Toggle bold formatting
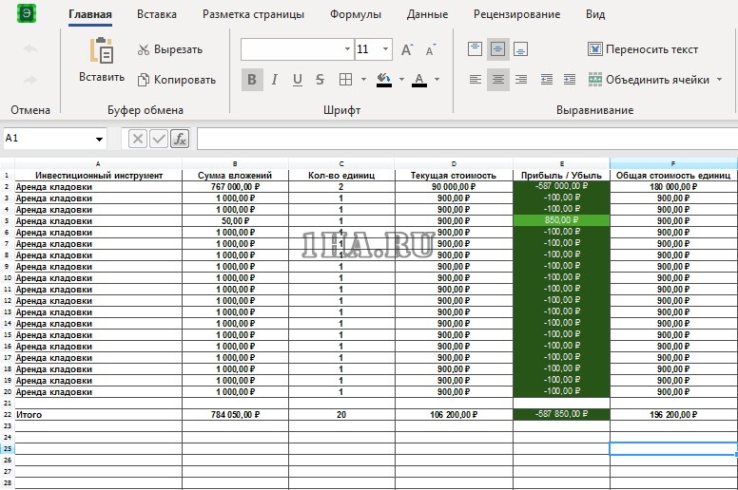Viewport: 738px width, 490px height. [252, 80]
